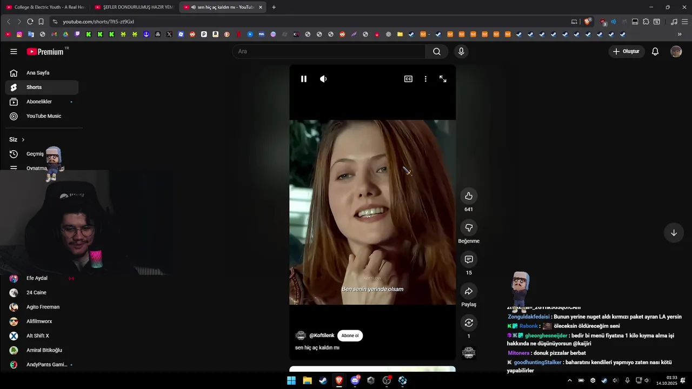Open the Instagram bookmark

[19, 34]
